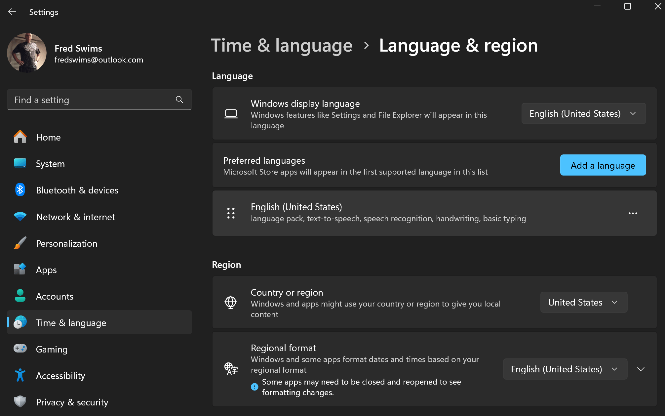Screen dimensions: 665x416
Task: Grab the drag handle beside English (United States)
Action: (x=231, y=213)
